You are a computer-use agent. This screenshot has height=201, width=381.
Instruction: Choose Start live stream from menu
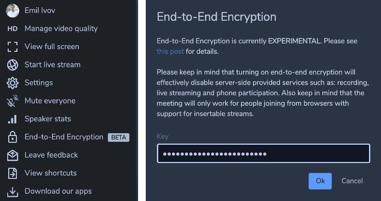(x=52, y=65)
